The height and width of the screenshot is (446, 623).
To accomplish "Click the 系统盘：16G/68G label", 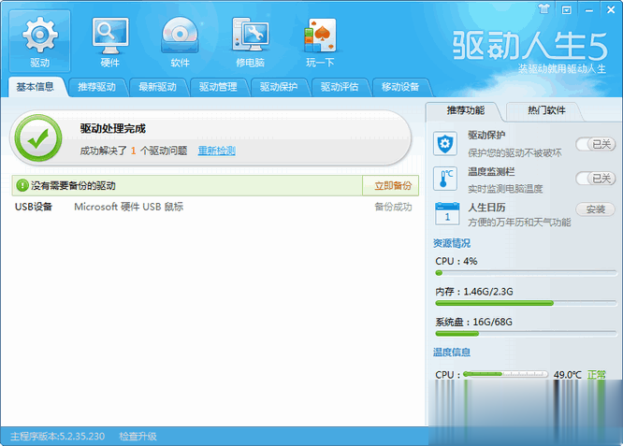I will click(473, 322).
